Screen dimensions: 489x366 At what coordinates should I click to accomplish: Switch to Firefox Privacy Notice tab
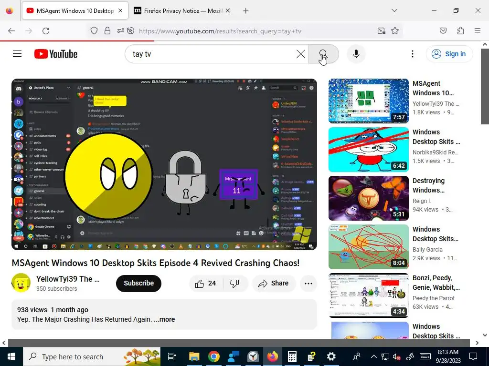coord(182,11)
